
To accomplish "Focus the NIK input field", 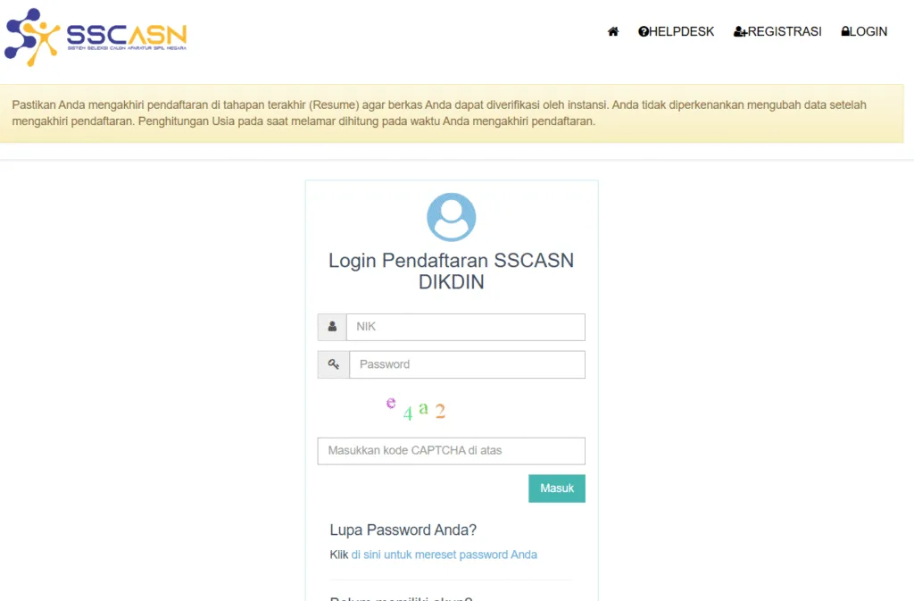I will [x=466, y=327].
